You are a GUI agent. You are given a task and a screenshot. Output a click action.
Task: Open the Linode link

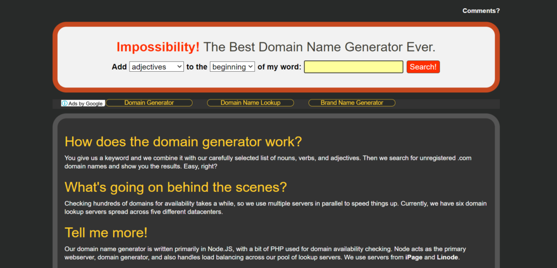pyautogui.click(x=447, y=257)
